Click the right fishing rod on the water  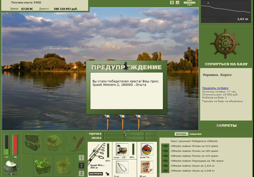click(138, 122)
